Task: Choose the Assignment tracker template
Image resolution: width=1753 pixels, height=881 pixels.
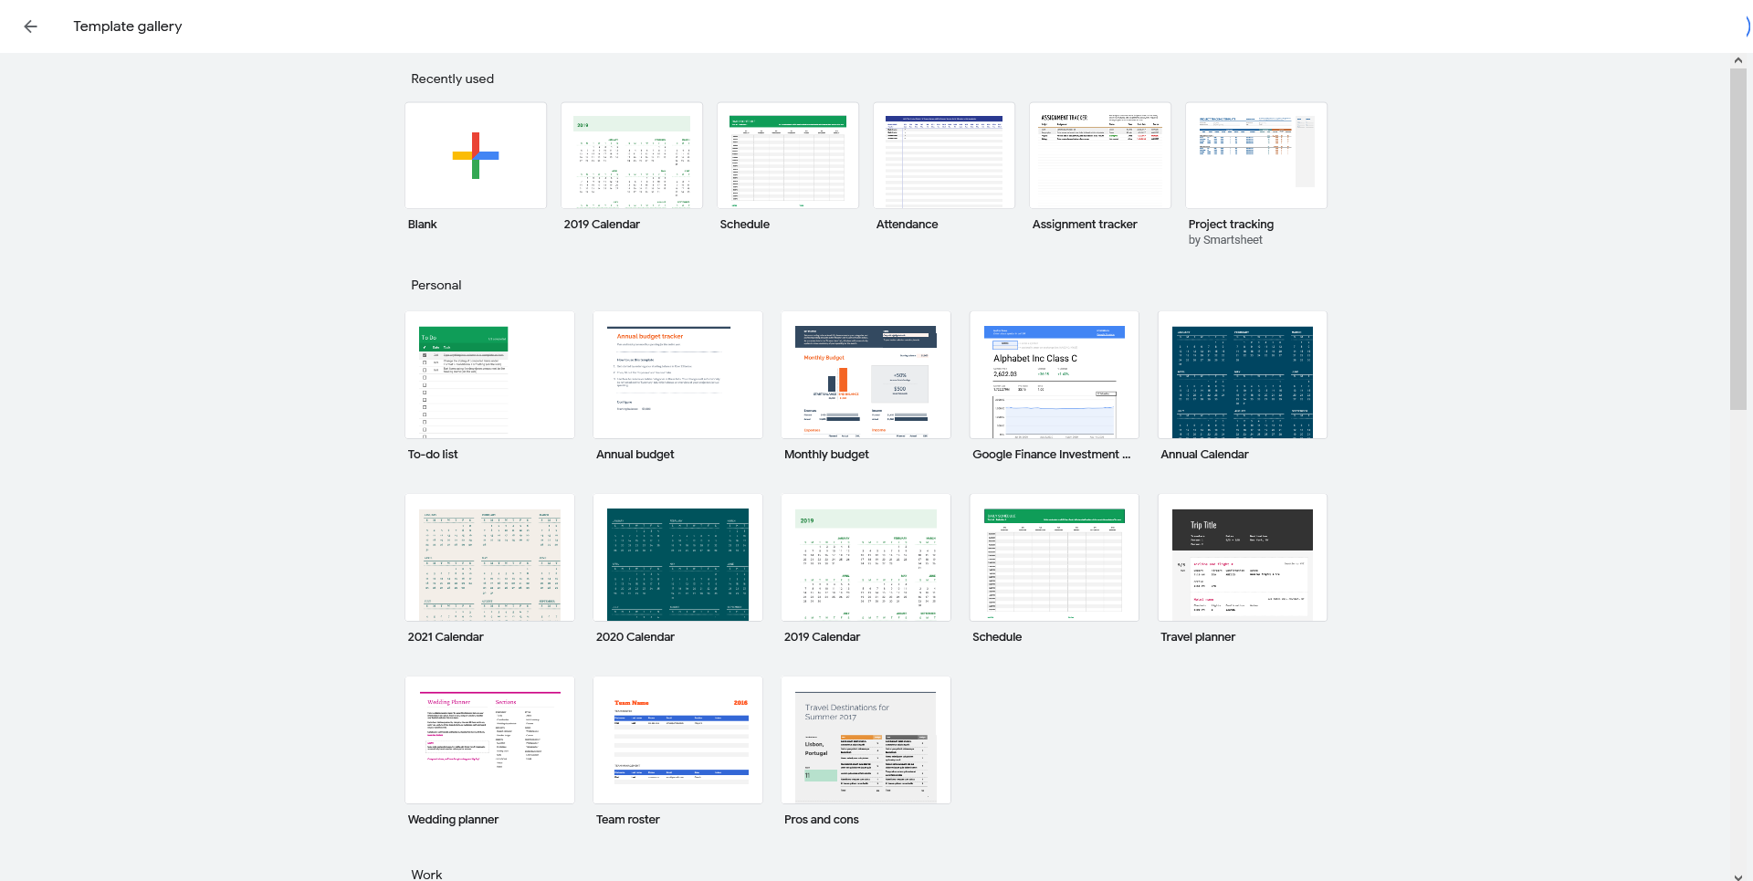Action: 1100,156
